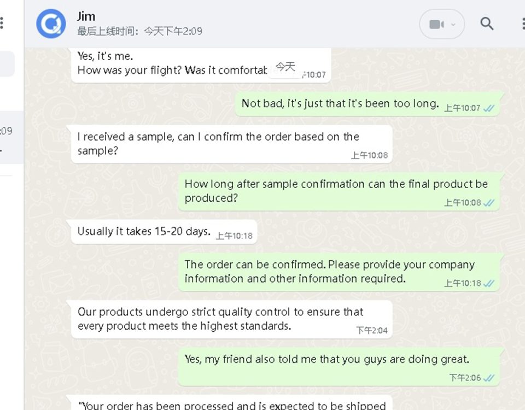Viewport: 525px width, 410px height.
Task: Click the ticks on the 下午2:06 sent message
Action: [489, 378]
